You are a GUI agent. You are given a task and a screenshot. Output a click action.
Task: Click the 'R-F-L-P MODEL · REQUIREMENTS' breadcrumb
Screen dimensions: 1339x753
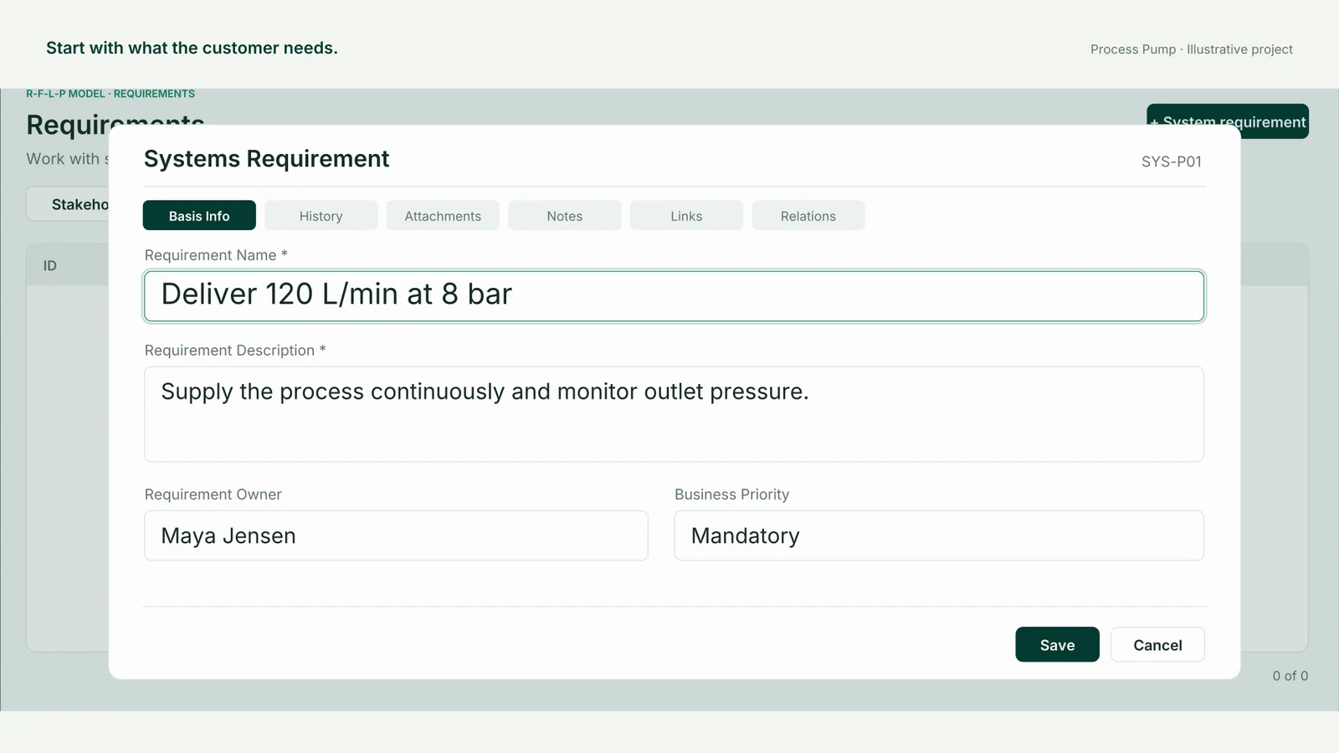coord(110,94)
